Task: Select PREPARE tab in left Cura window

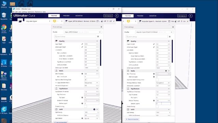Action: [54, 16]
